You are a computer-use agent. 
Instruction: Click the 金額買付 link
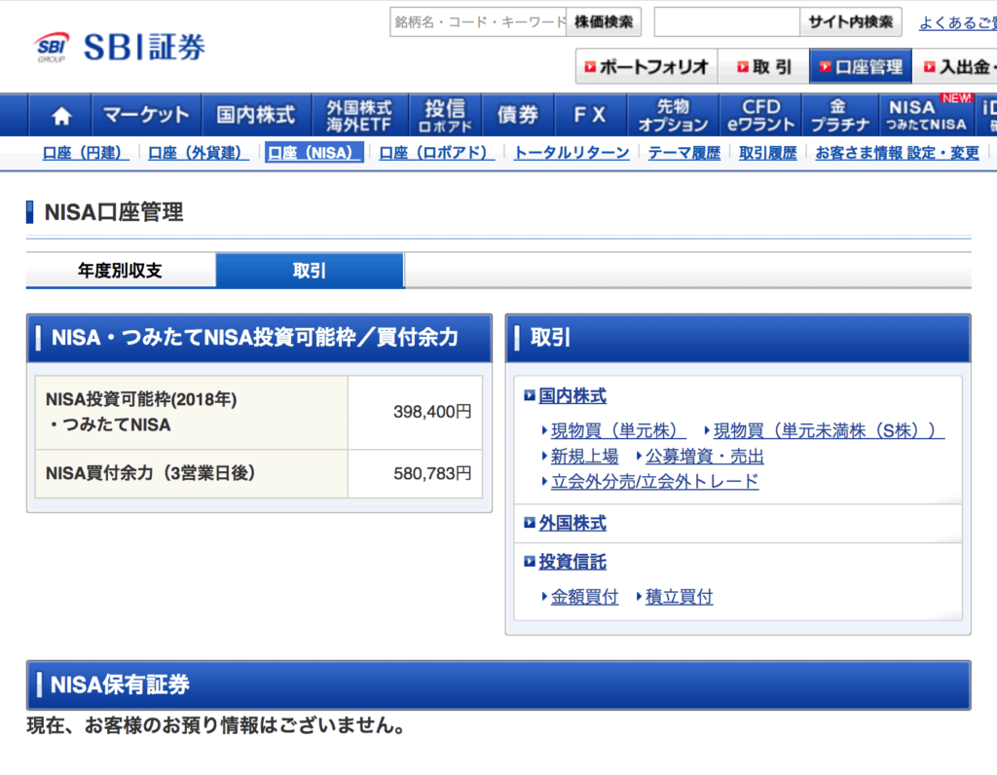pos(584,597)
